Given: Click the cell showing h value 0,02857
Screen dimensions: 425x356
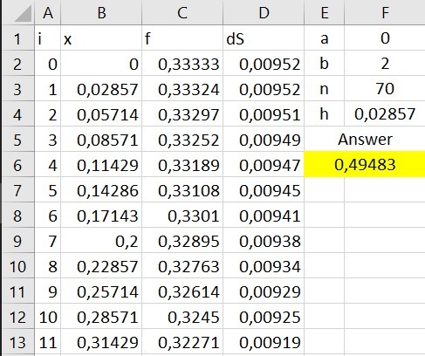Looking at the screenshot, I should [385, 114].
